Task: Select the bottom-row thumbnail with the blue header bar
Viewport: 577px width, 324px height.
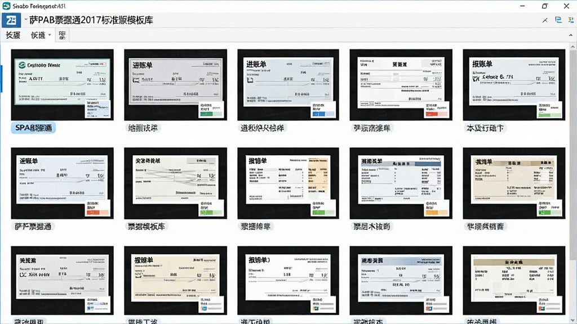Action: click(x=401, y=281)
